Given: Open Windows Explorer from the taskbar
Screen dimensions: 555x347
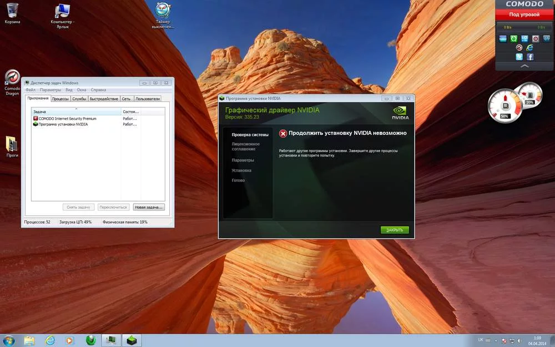Looking at the screenshot, I should tap(30, 341).
